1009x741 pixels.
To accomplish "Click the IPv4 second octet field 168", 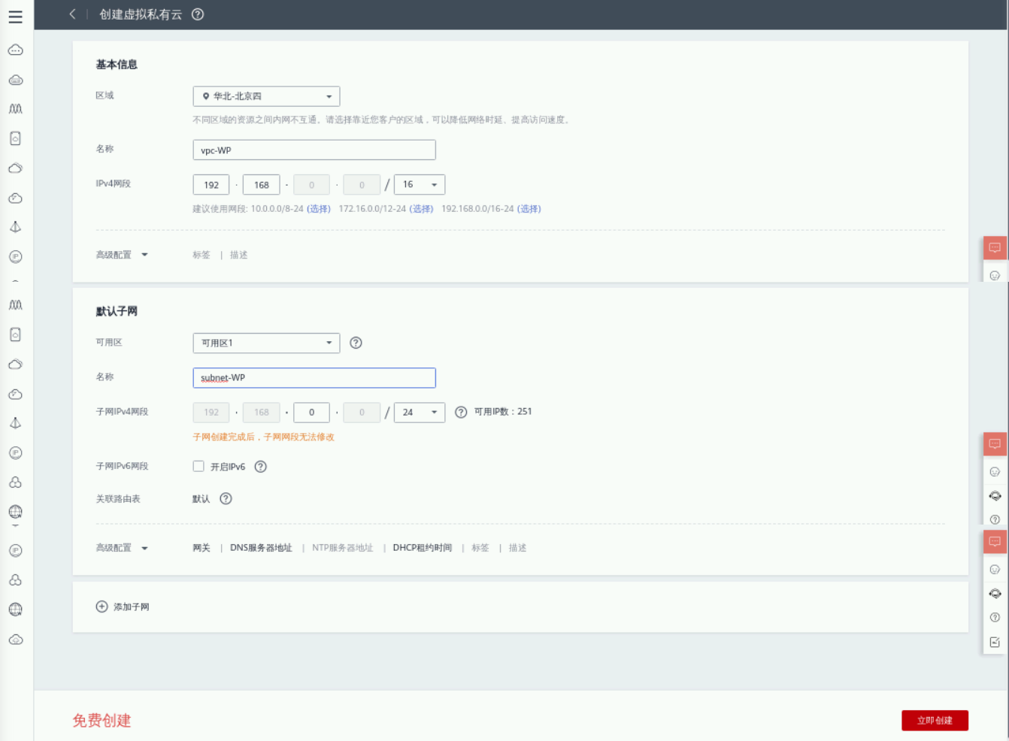I will (262, 184).
